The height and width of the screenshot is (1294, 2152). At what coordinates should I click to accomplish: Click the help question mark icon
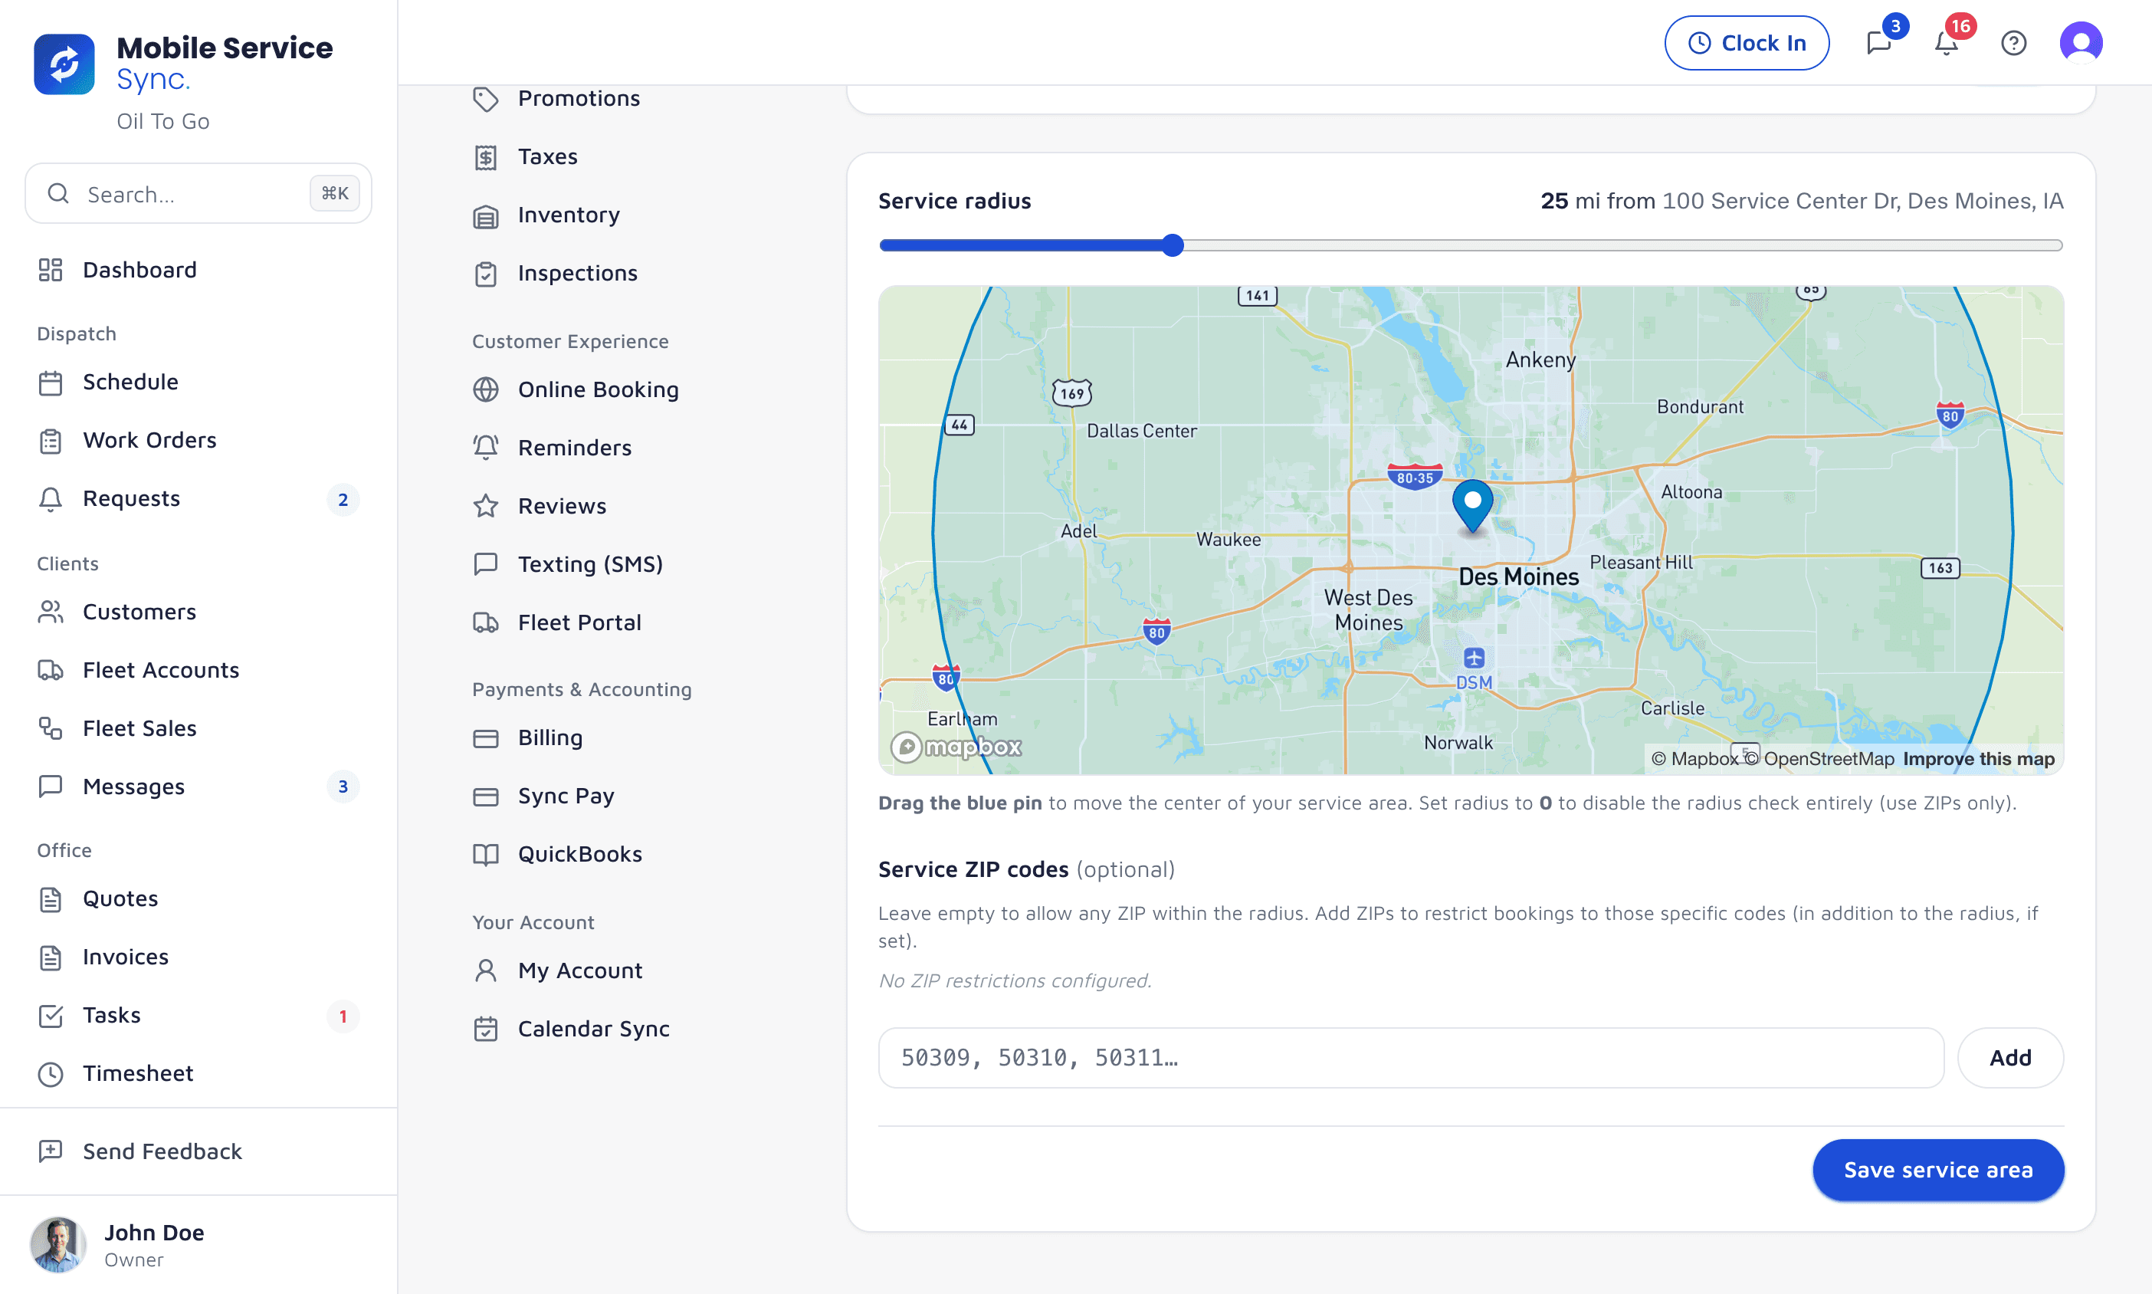(2013, 43)
